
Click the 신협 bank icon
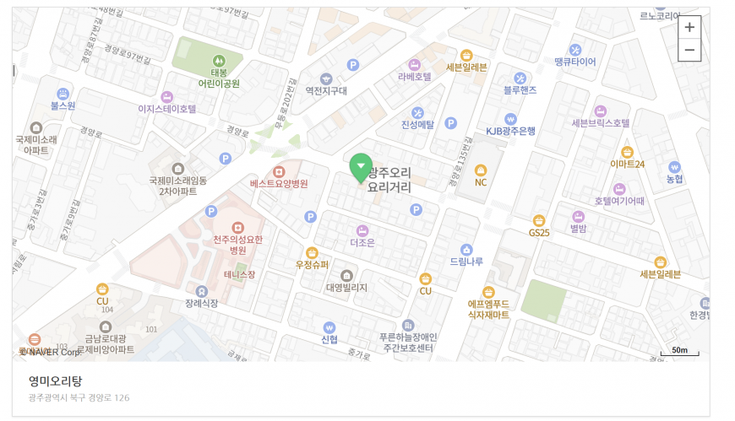(329, 327)
